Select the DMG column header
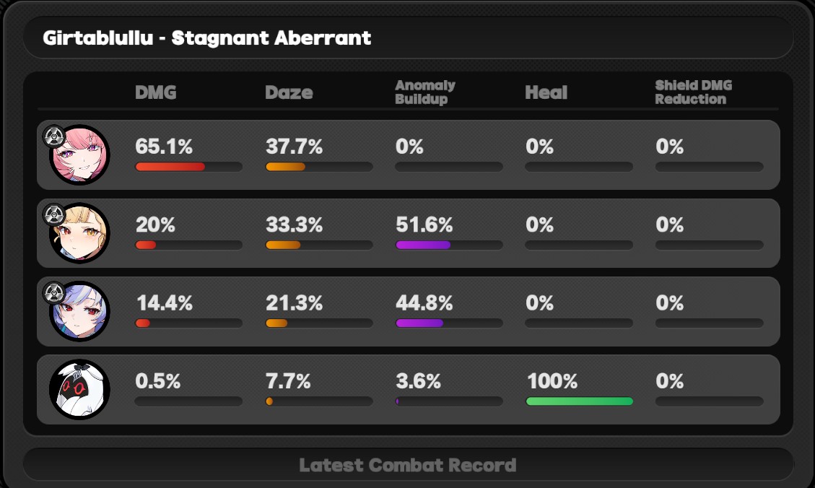This screenshot has width=815, height=488. (156, 92)
